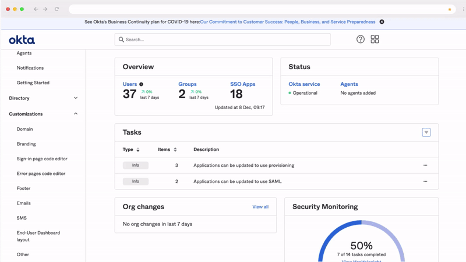Sort tasks by Type column
This screenshot has height=262, width=466.
tap(138, 150)
